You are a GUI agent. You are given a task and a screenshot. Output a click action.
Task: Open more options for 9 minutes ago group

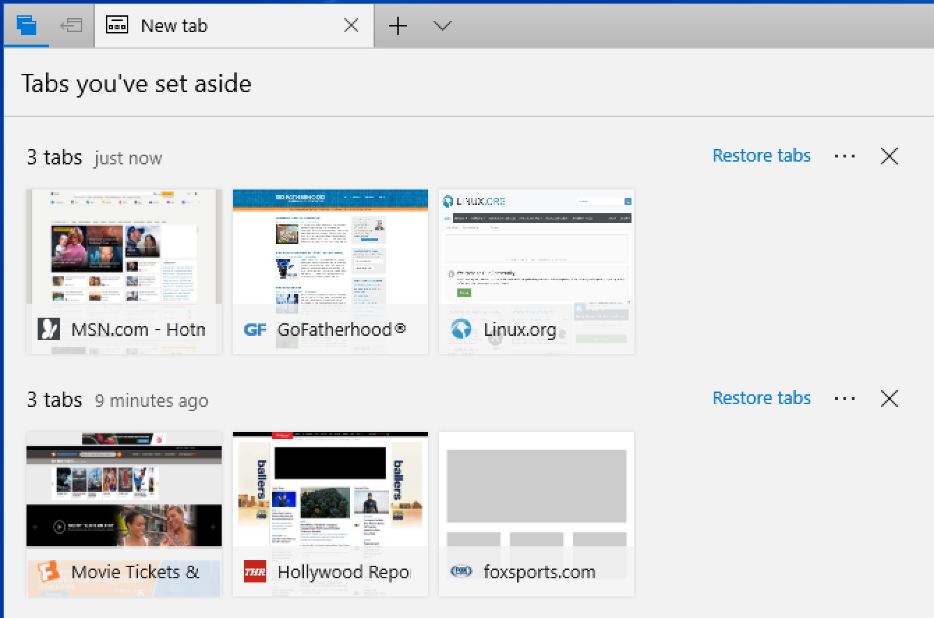(x=845, y=399)
